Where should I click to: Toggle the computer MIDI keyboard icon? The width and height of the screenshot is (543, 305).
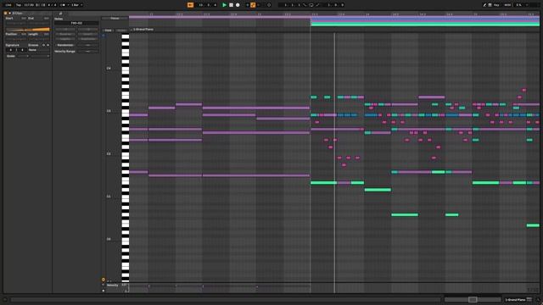[490, 5]
